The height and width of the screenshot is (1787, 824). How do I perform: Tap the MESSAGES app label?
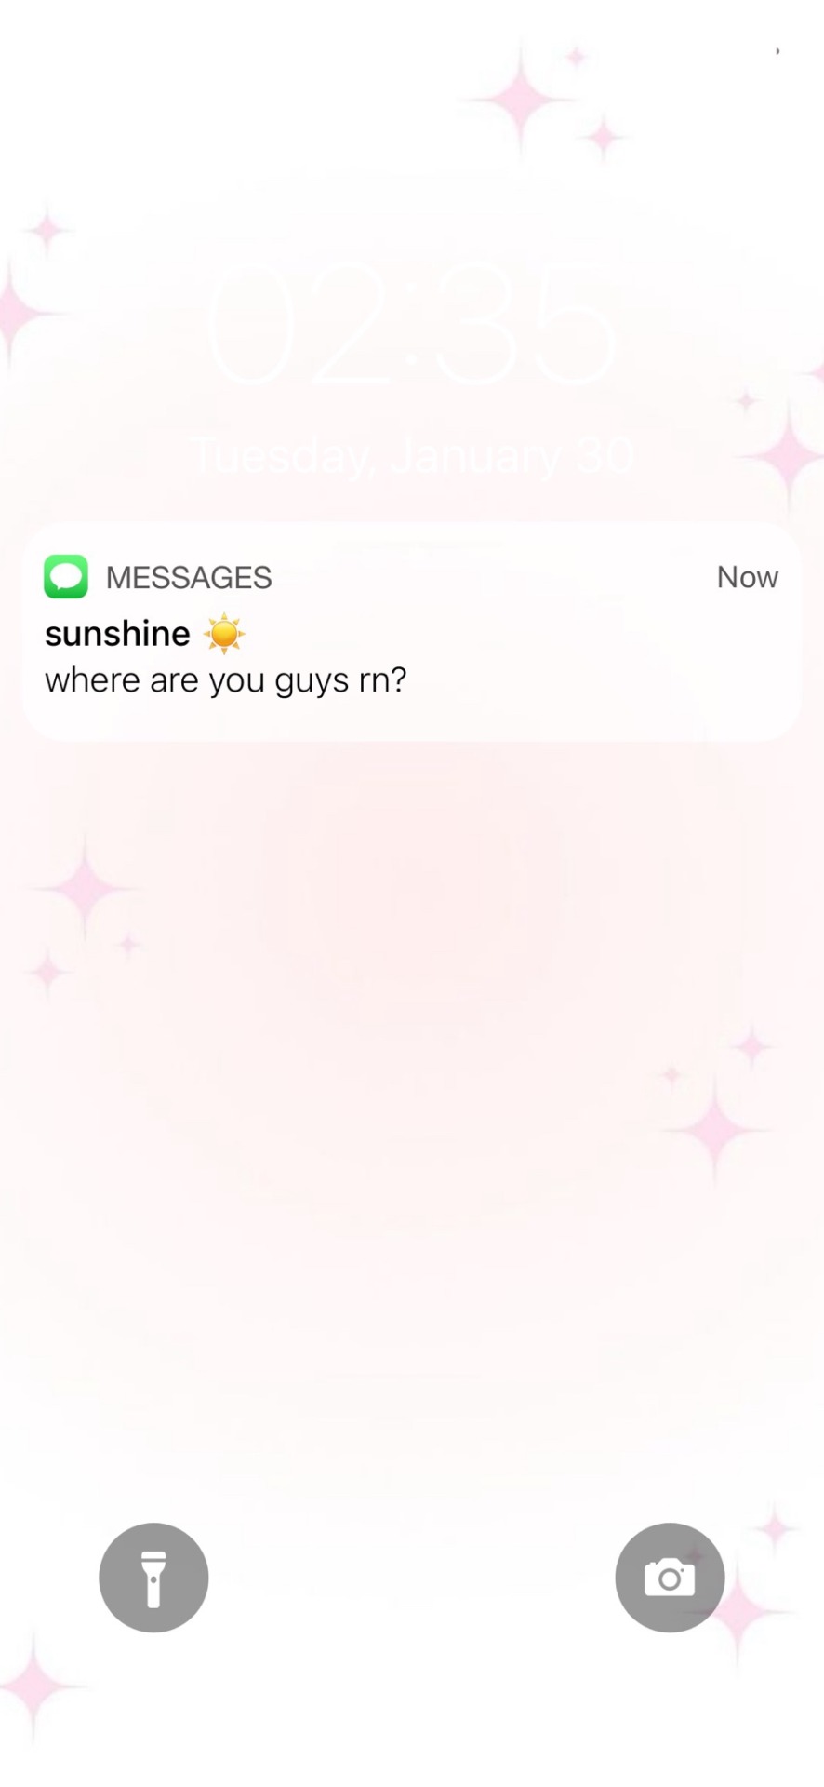pyautogui.click(x=189, y=577)
